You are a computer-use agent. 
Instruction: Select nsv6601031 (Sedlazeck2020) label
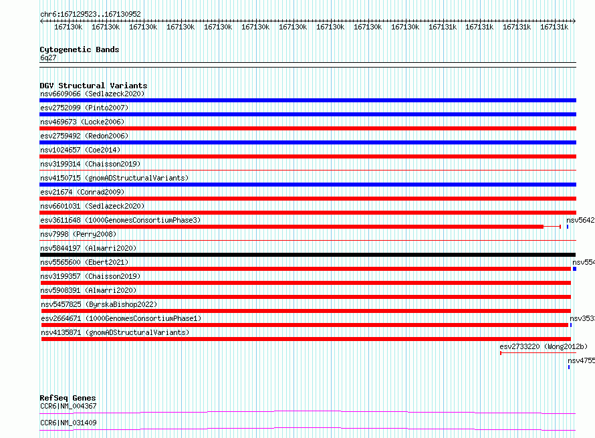point(92,206)
